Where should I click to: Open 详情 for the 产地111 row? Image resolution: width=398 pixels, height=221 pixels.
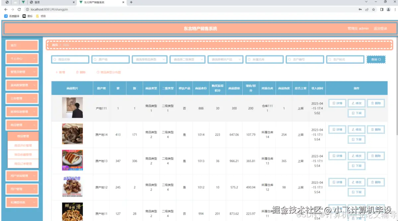337,103
